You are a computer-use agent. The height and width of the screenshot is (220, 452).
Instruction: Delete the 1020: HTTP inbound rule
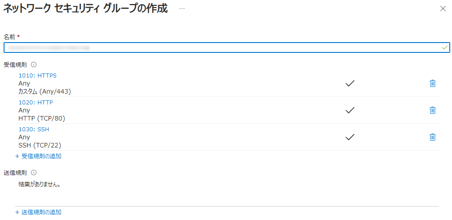432,110
